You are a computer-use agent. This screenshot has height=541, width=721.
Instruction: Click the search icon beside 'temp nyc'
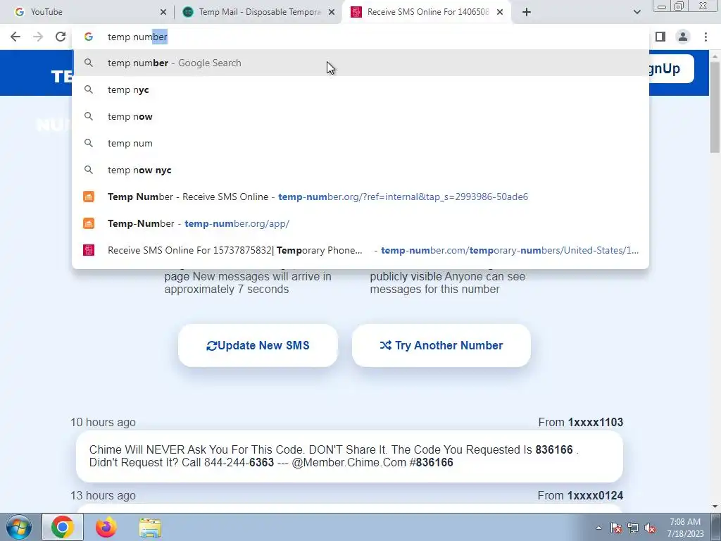coord(89,89)
